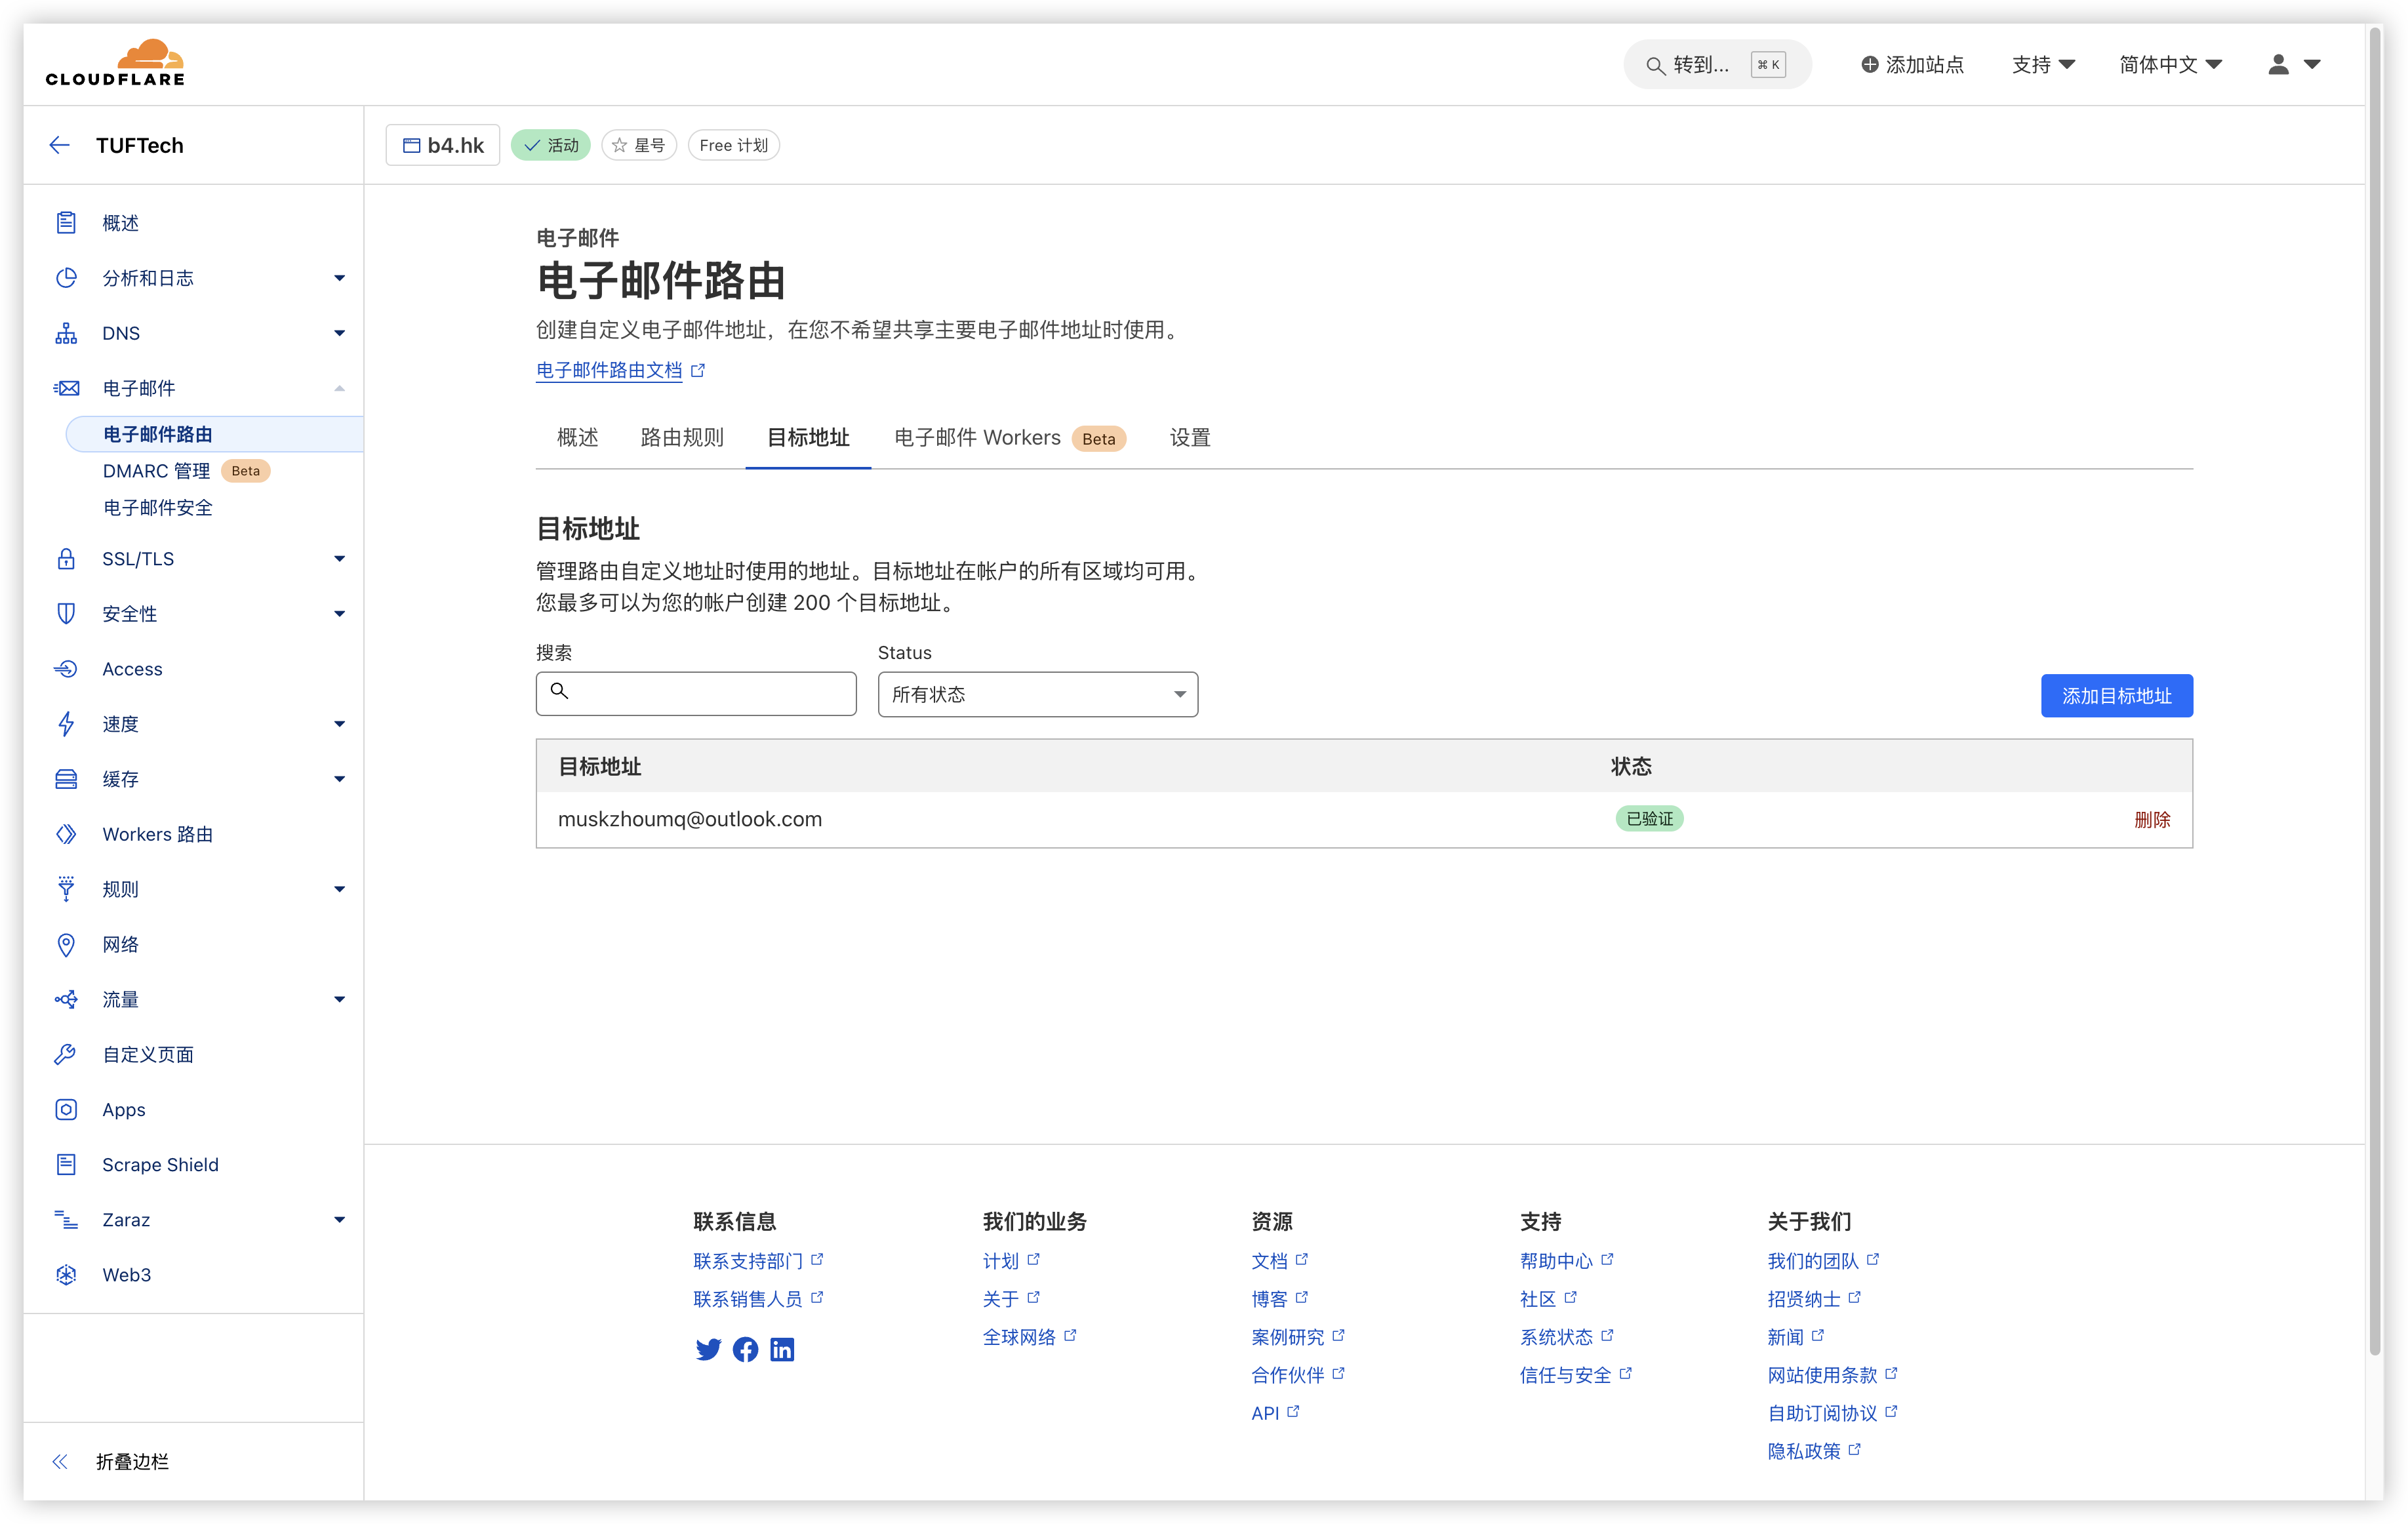The image size is (2408, 1524).
Task: Open the 所有状态 status dropdown
Action: [x=1037, y=694]
